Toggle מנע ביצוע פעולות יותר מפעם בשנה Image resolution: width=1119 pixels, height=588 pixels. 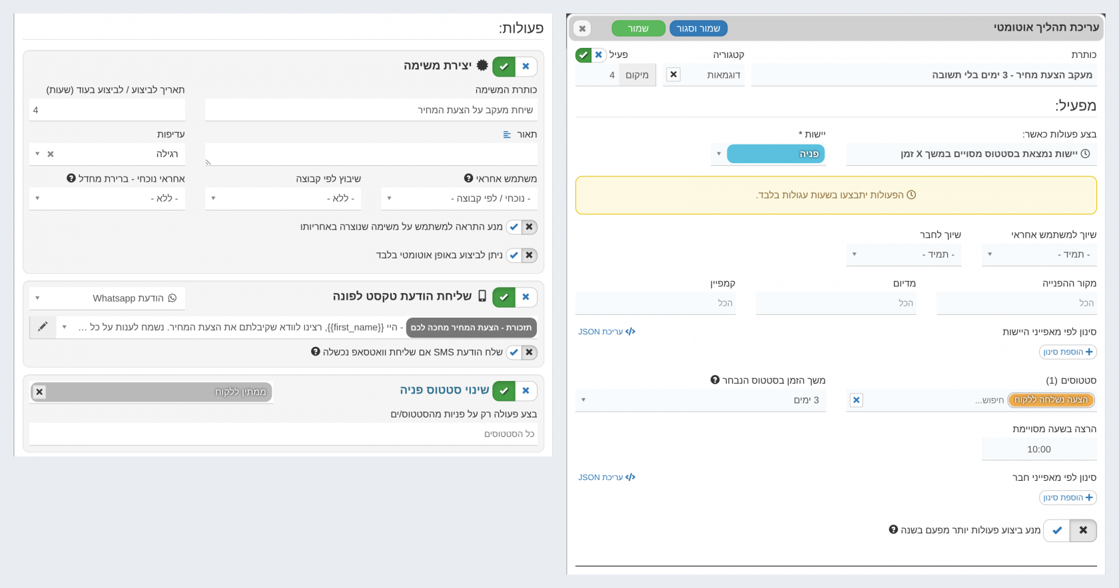pyautogui.click(x=1070, y=530)
